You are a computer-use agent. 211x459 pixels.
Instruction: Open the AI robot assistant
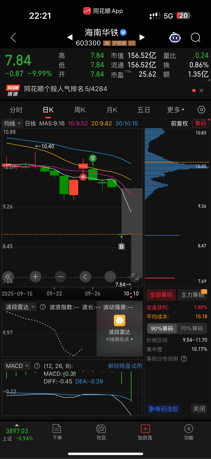click(x=175, y=37)
